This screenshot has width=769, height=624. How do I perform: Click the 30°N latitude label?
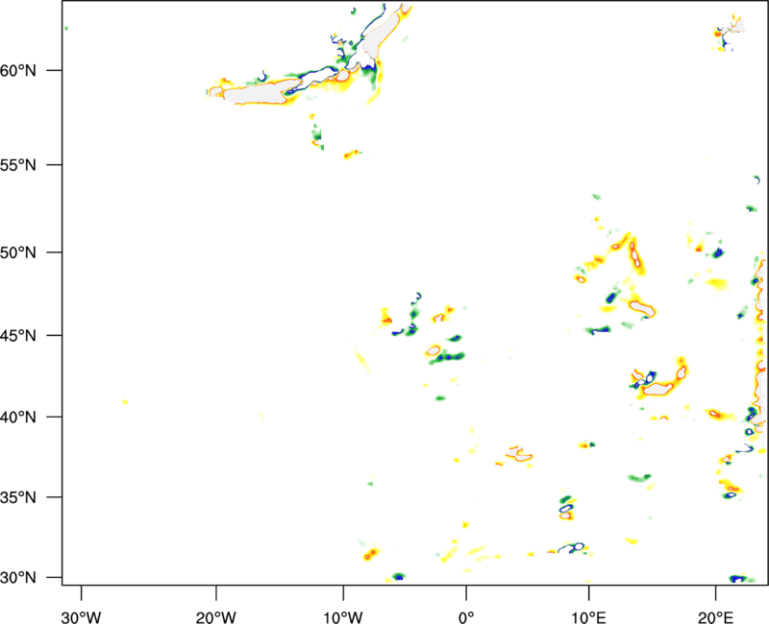point(18,578)
